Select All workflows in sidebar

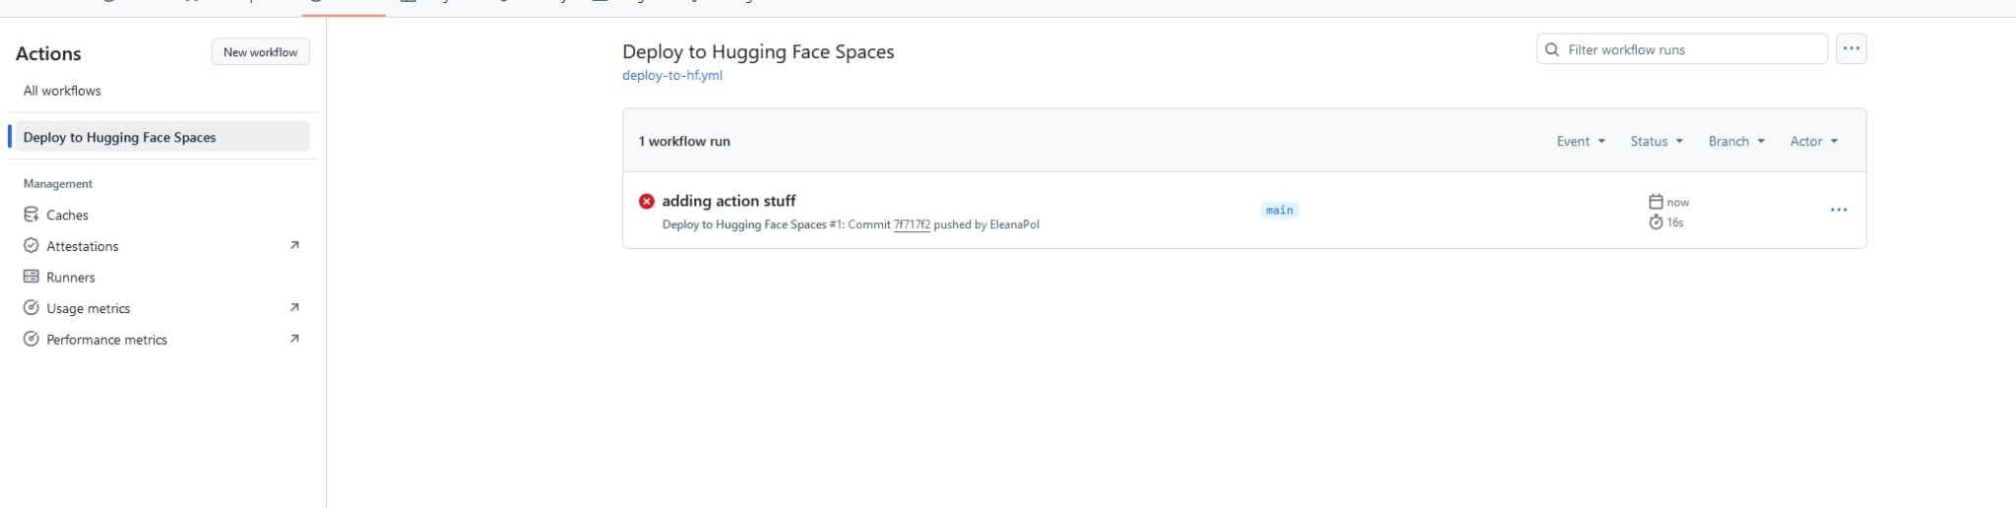click(x=62, y=91)
